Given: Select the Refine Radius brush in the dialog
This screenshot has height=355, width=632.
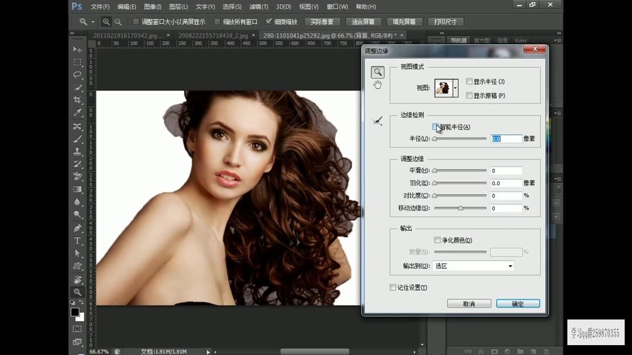Looking at the screenshot, I should [x=377, y=121].
